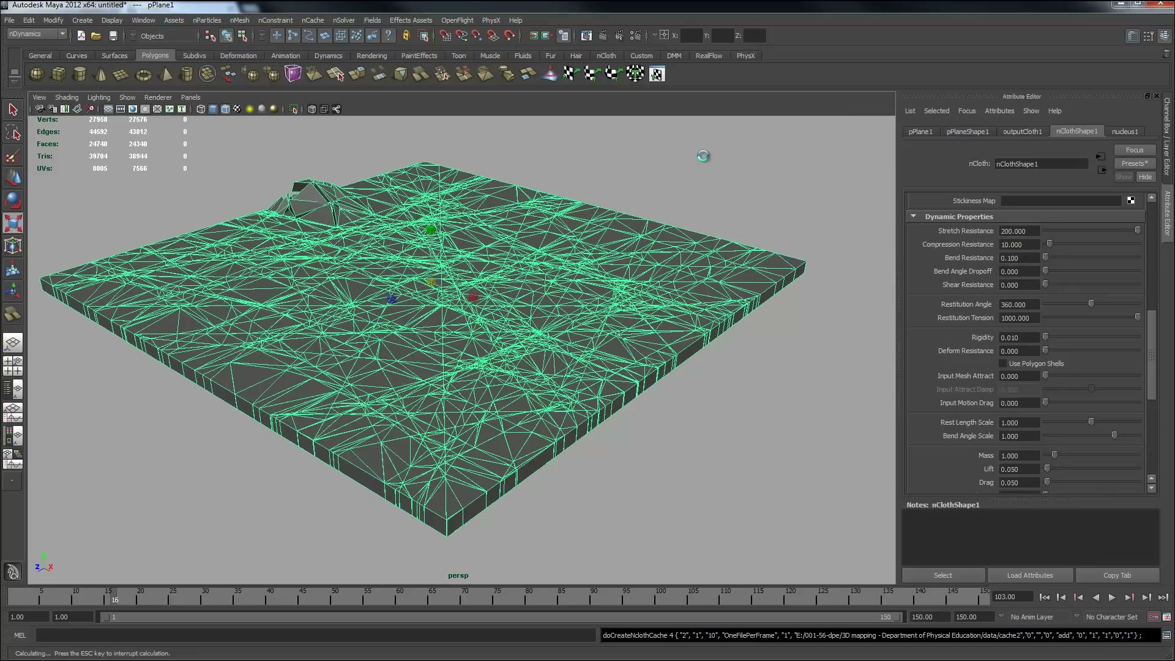This screenshot has width=1175, height=661.
Task: Switch to the outputCloth1 tab
Action: click(1022, 132)
